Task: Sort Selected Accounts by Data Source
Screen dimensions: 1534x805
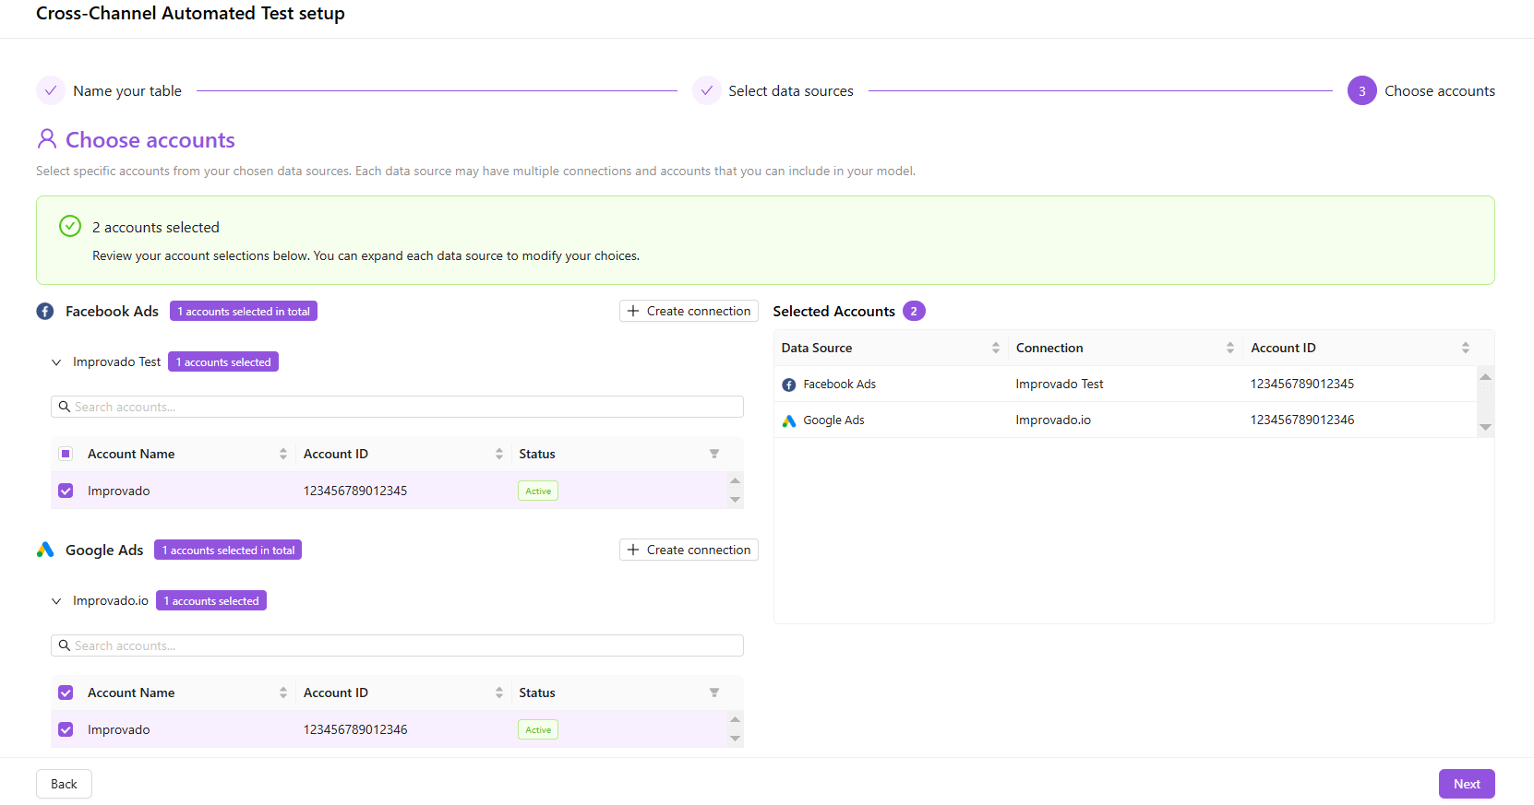Action: coord(995,348)
